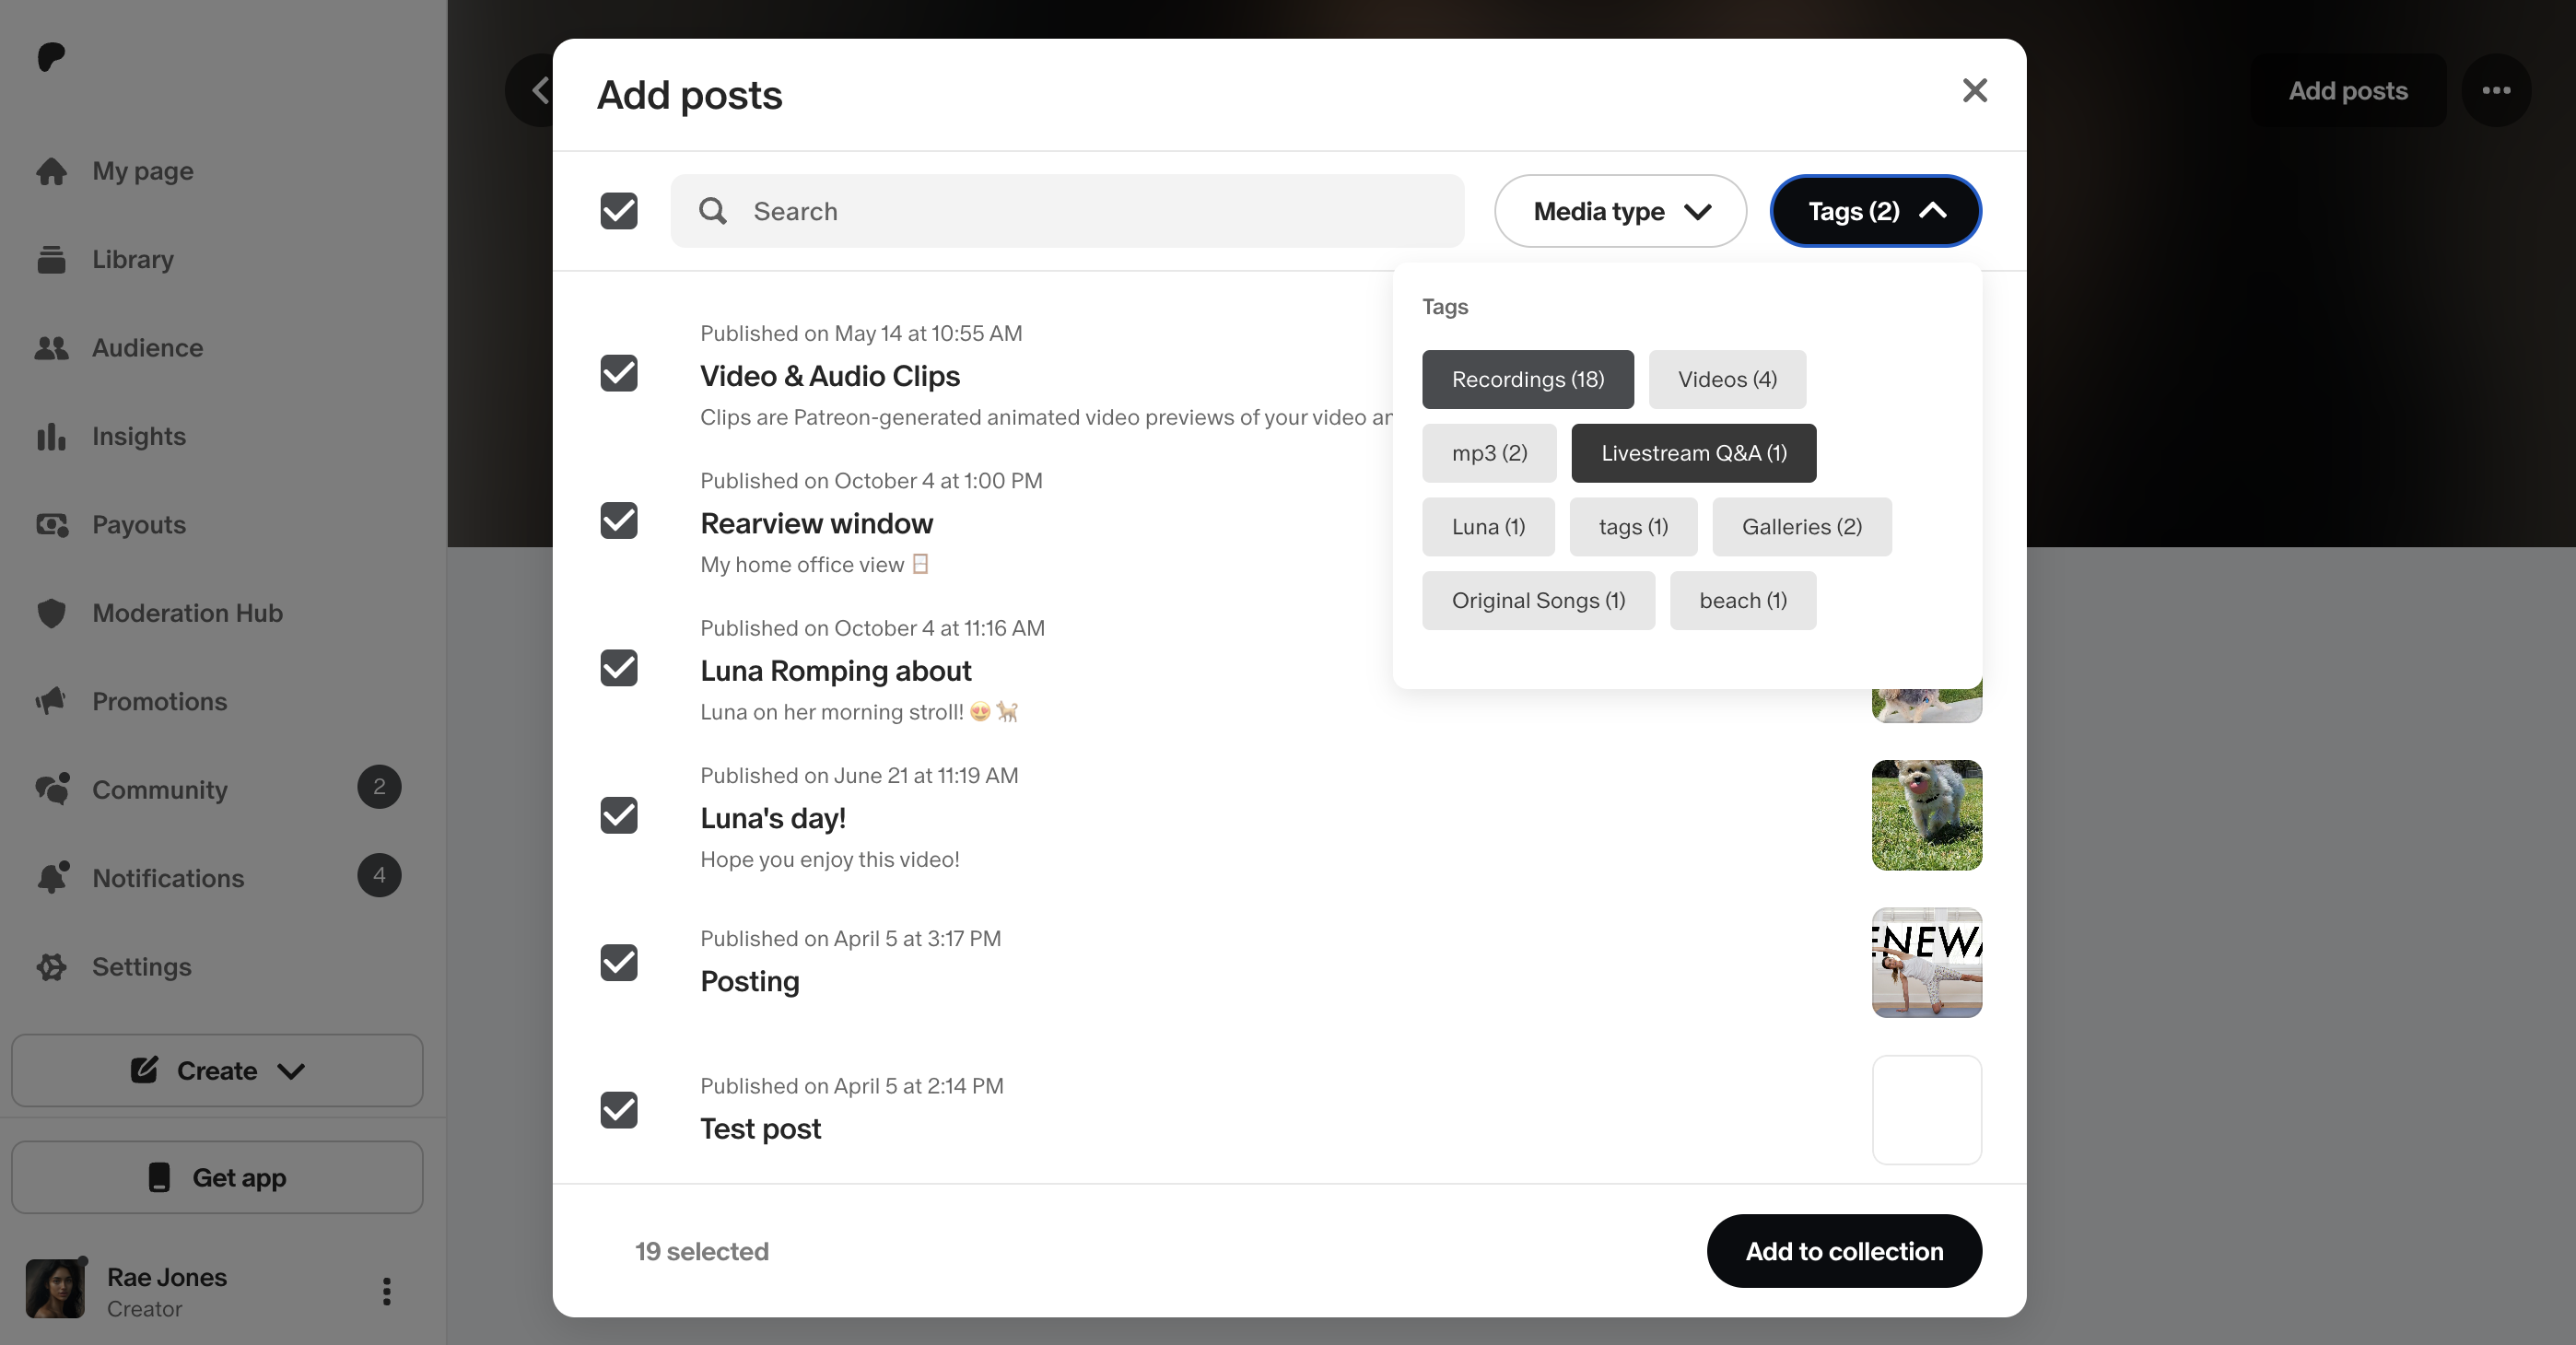Uncheck the Rearview window post
Screen dimensions: 2576x1345
(x=619, y=520)
